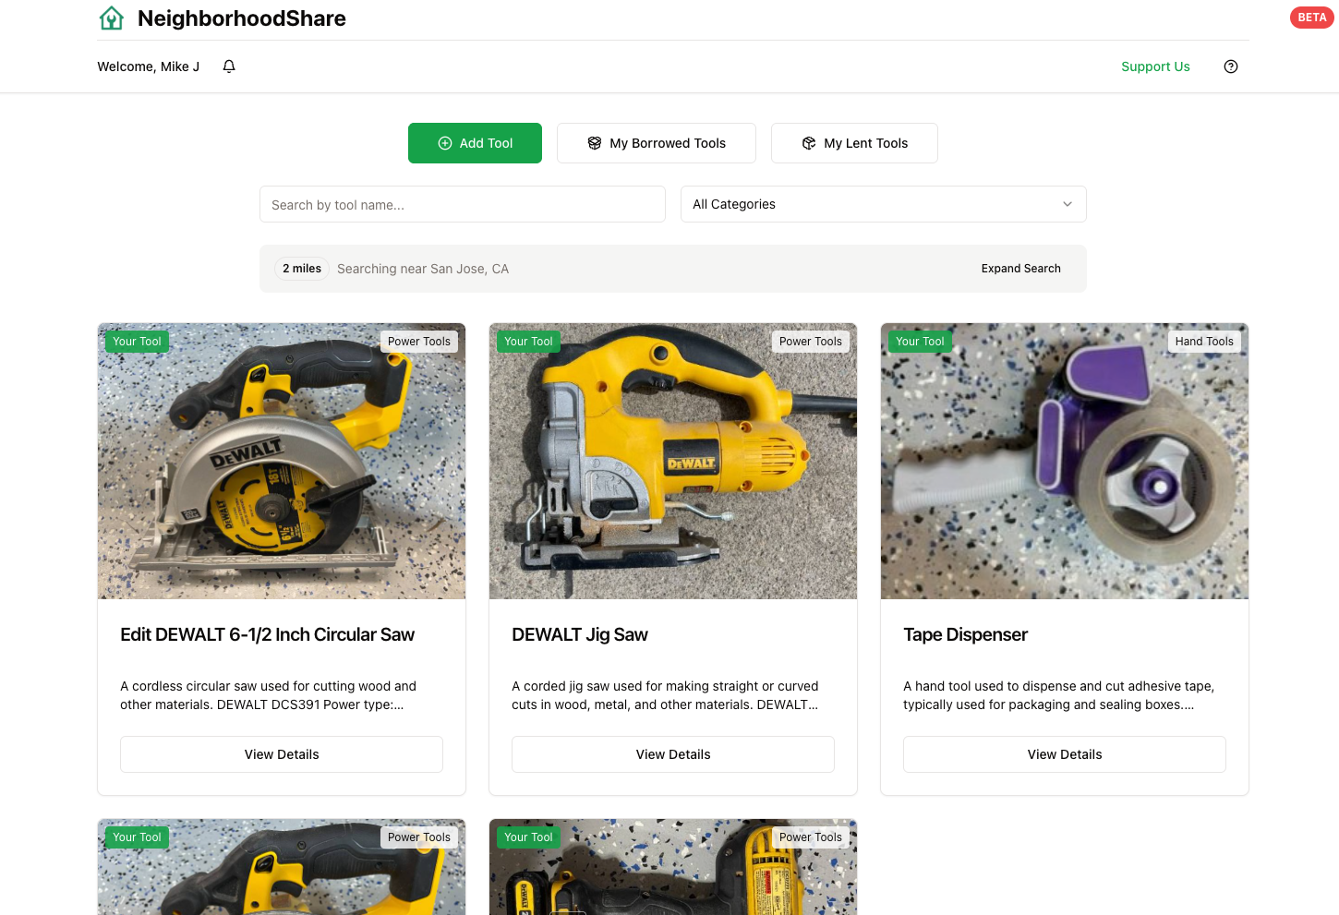1339x915 pixels.
Task: Open My Lent Tools
Action: pos(854,143)
